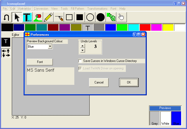The height and width of the screenshot is (129, 187).
Task: Open the Help menu
Action: click(122, 9)
